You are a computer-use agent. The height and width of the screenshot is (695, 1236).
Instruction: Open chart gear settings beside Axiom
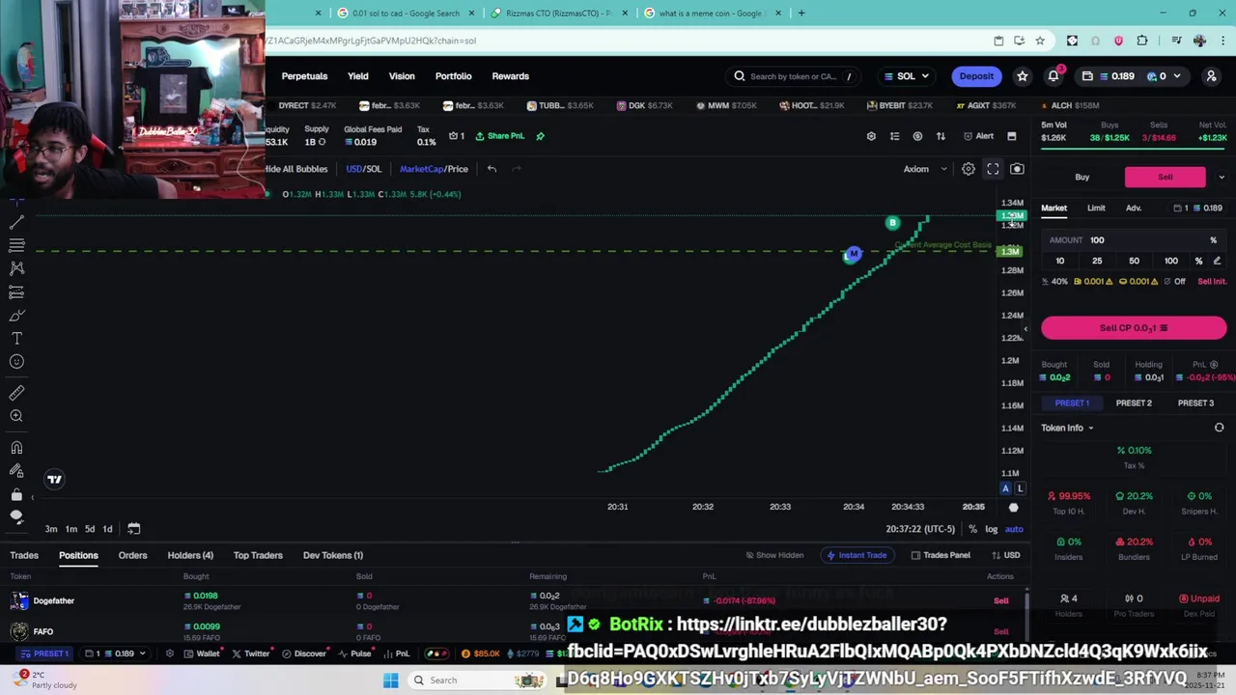969,169
